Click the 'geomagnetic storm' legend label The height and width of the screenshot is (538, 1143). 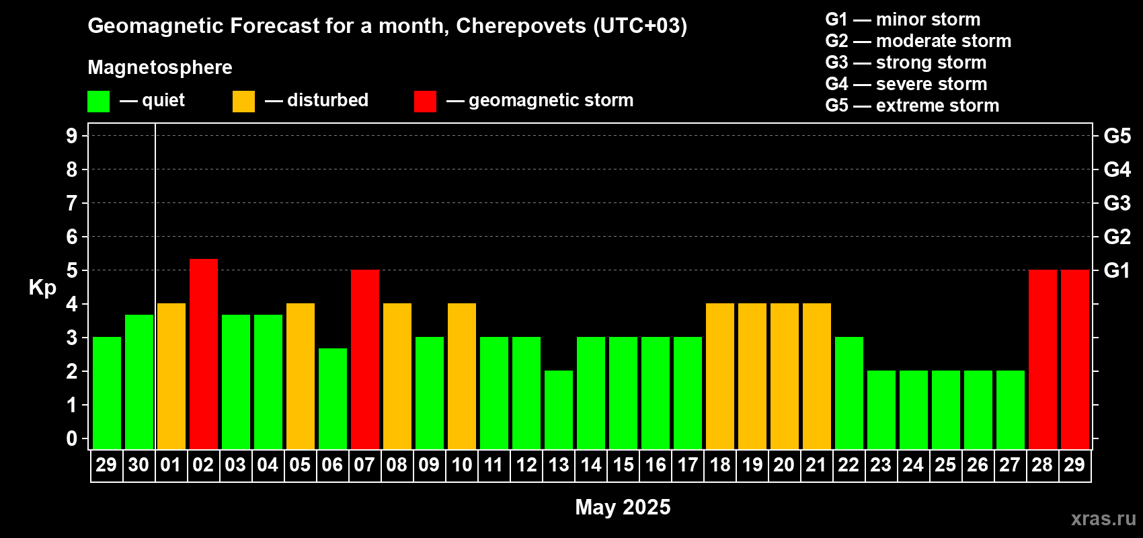(551, 100)
